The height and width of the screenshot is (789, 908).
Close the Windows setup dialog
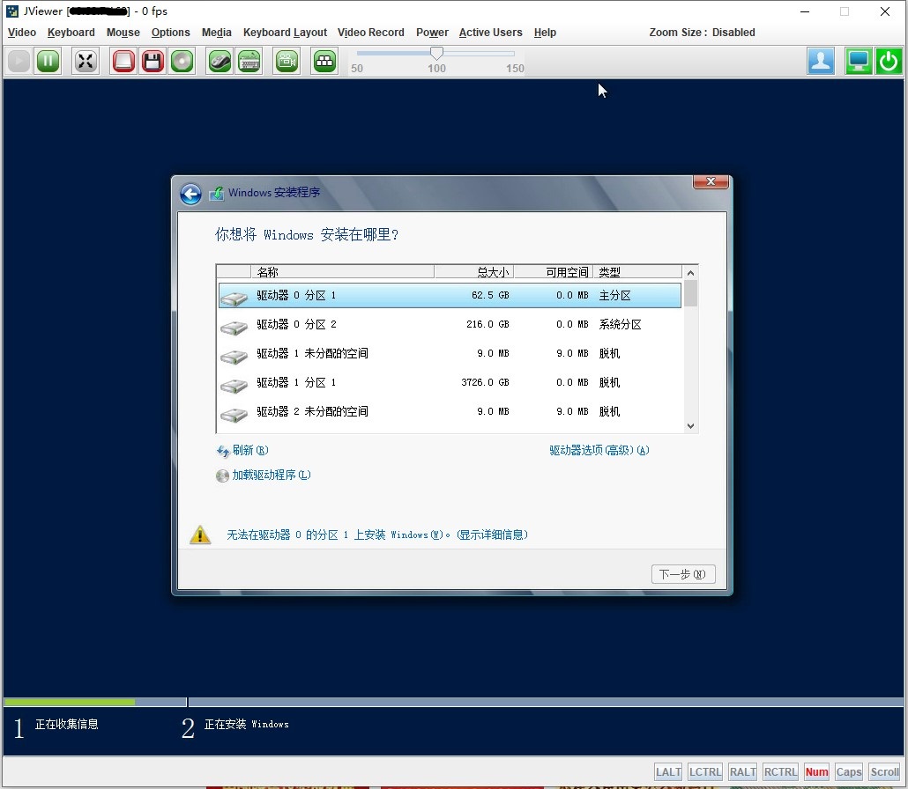tap(711, 181)
